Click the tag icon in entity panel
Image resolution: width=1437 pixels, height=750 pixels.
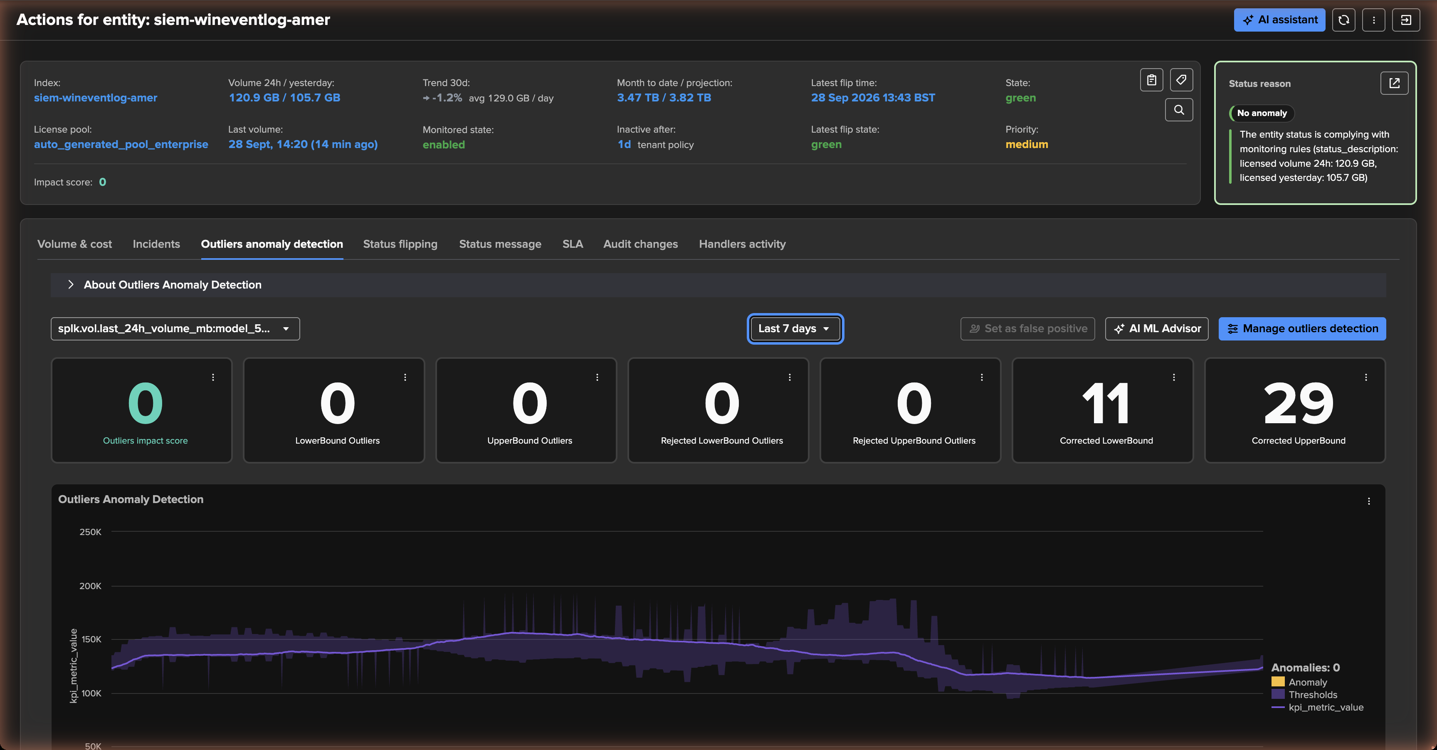1181,80
